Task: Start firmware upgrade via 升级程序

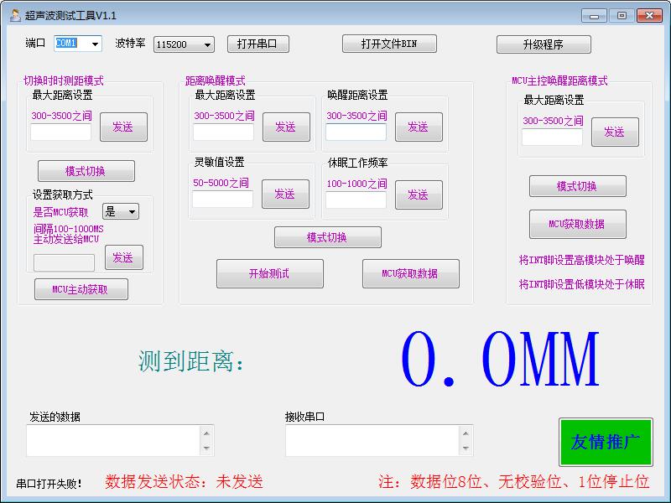Action: point(544,44)
